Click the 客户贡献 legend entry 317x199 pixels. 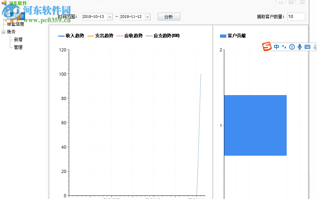point(233,36)
